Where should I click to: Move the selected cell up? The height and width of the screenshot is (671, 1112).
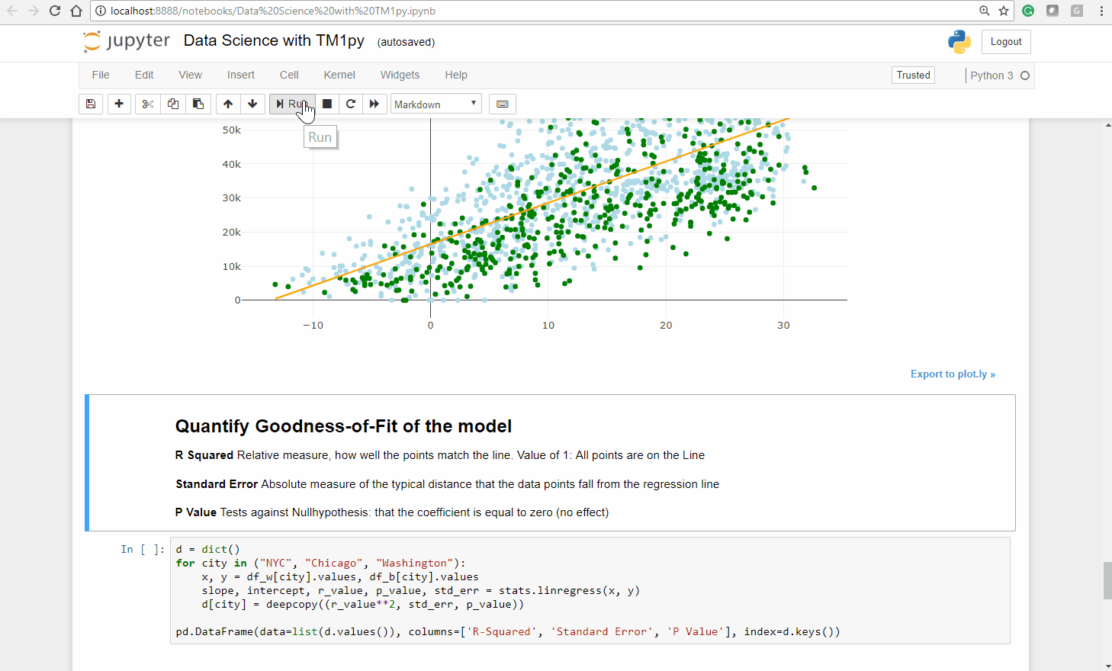coord(228,104)
